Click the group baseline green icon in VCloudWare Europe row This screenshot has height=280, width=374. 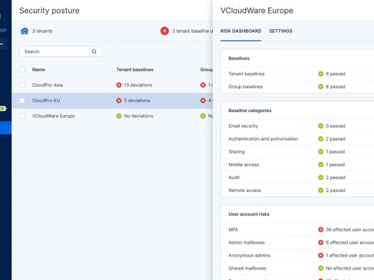pos(203,116)
